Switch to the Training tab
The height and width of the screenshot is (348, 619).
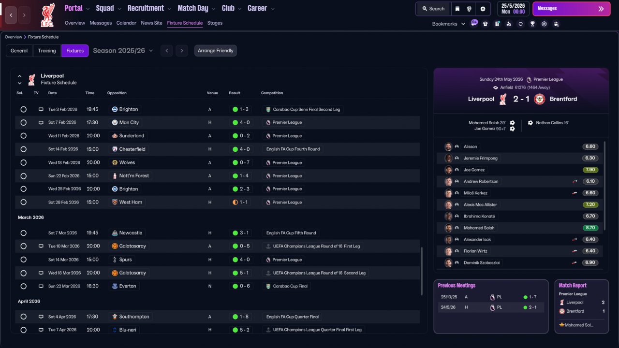click(x=47, y=51)
